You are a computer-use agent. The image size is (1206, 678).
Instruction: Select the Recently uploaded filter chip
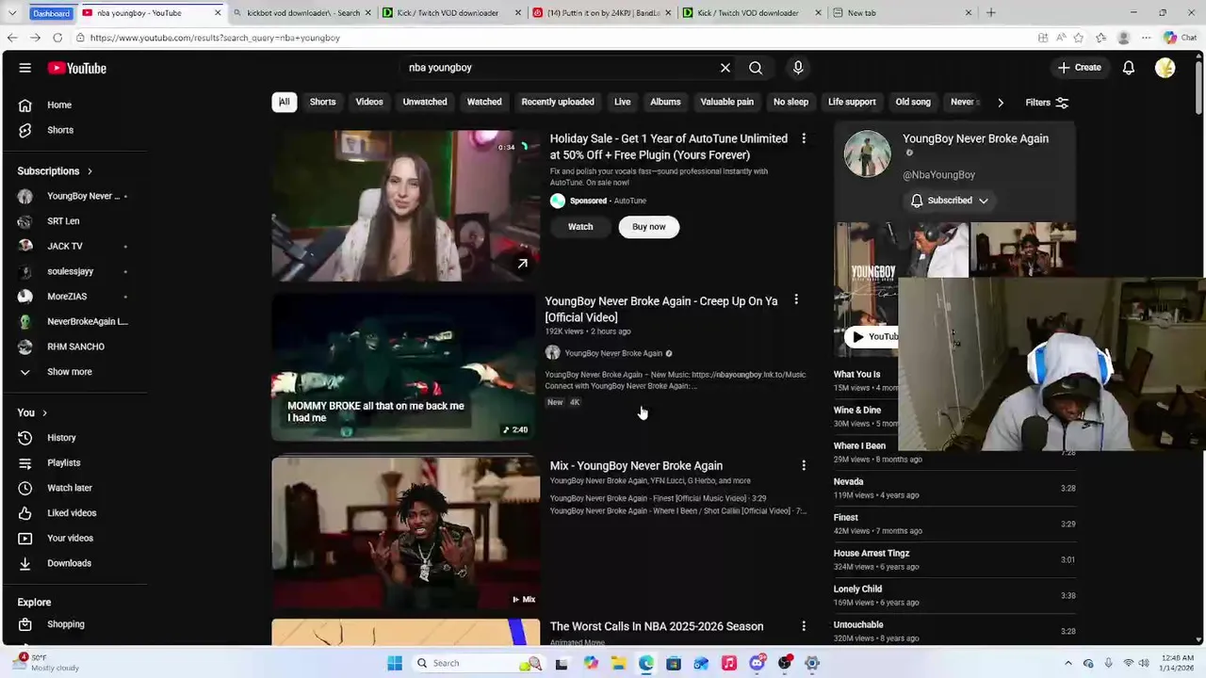coord(558,102)
